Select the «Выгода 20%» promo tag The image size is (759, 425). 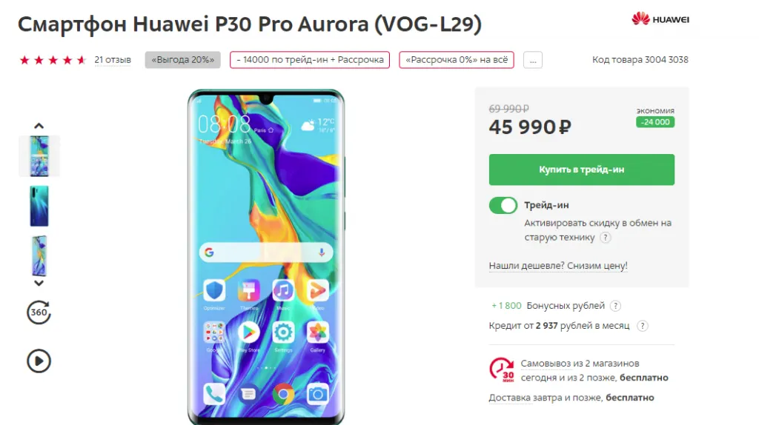[x=182, y=60]
